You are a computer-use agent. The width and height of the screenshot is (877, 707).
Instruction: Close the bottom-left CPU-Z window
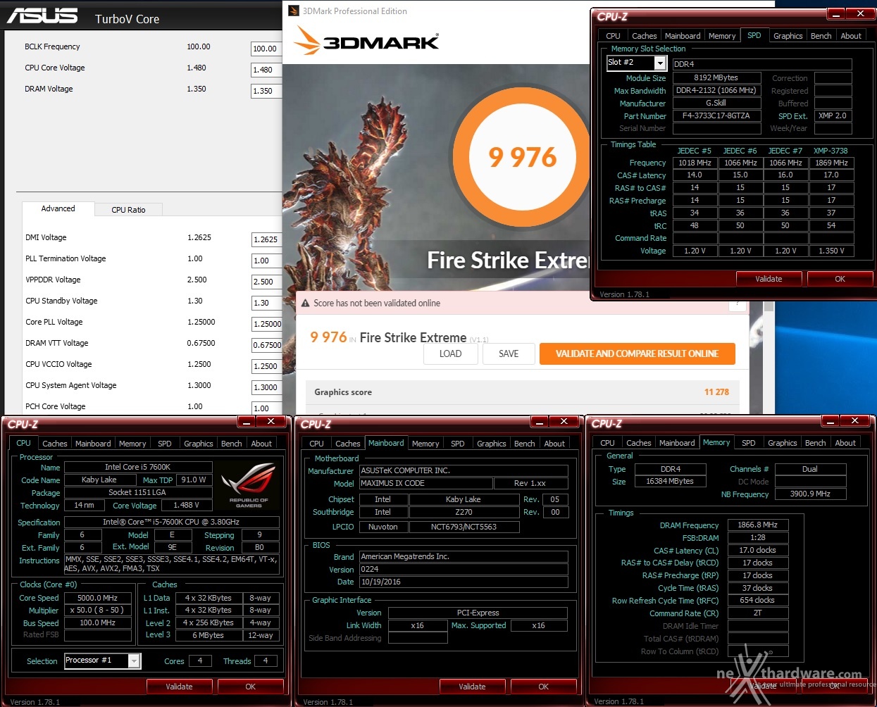(270, 421)
